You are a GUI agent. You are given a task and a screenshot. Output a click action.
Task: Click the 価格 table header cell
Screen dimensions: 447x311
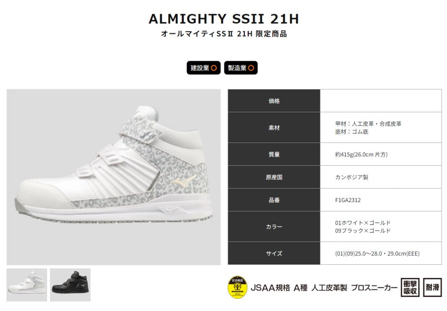pyautogui.click(x=274, y=101)
